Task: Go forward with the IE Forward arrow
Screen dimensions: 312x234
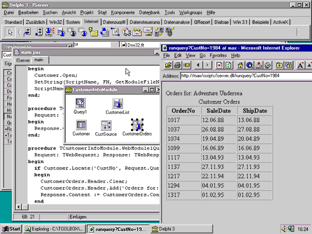Action: (x=207, y=65)
